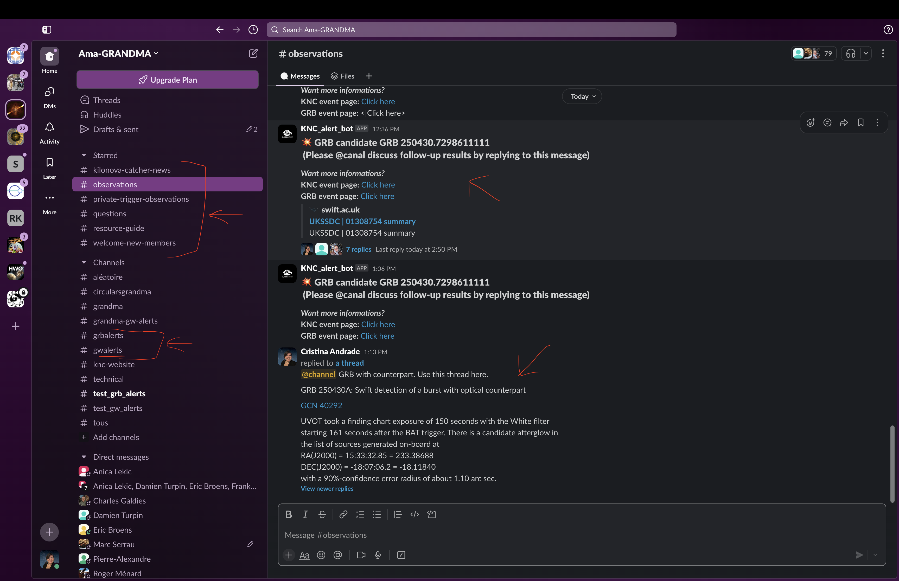Toggle code block formatting
The width and height of the screenshot is (899, 581).
431,515
